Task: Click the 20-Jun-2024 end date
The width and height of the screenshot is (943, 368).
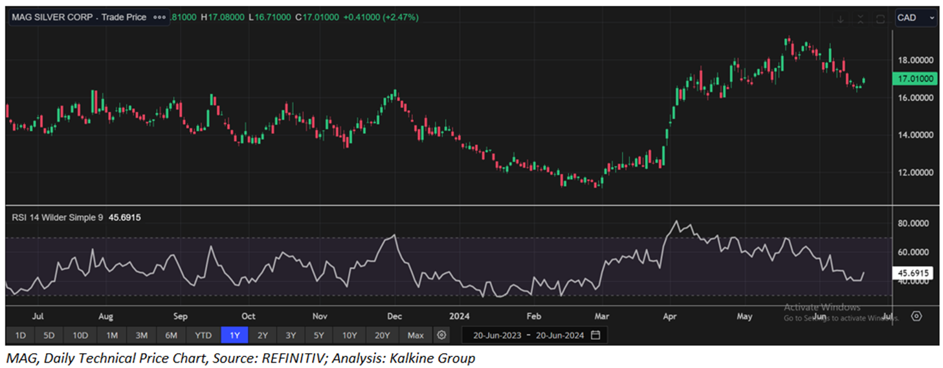Action: tap(559, 335)
